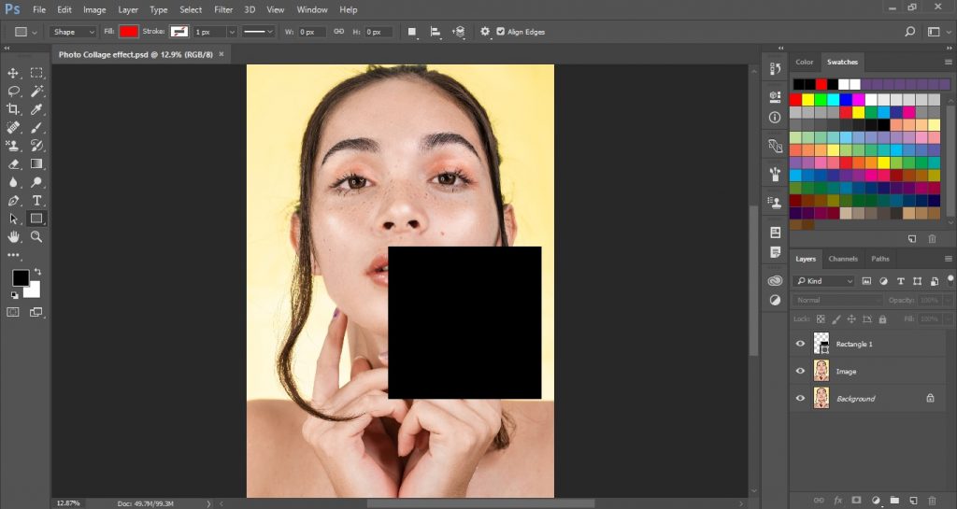
Task: Select the Path Selection tool
Action: (x=13, y=219)
